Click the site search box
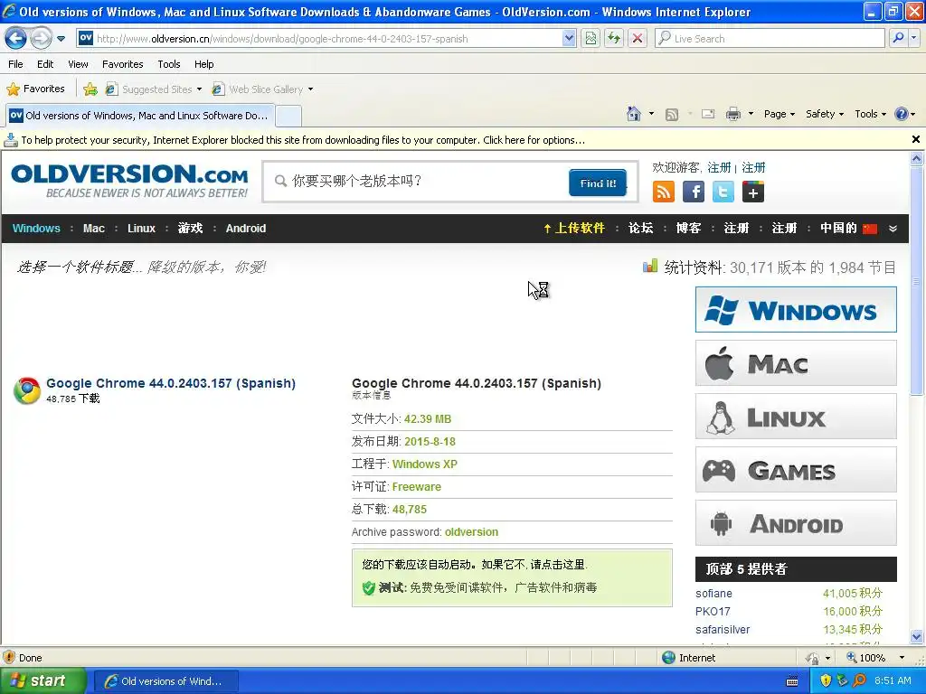The height and width of the screenshot is (694, 926). [416, 181]
